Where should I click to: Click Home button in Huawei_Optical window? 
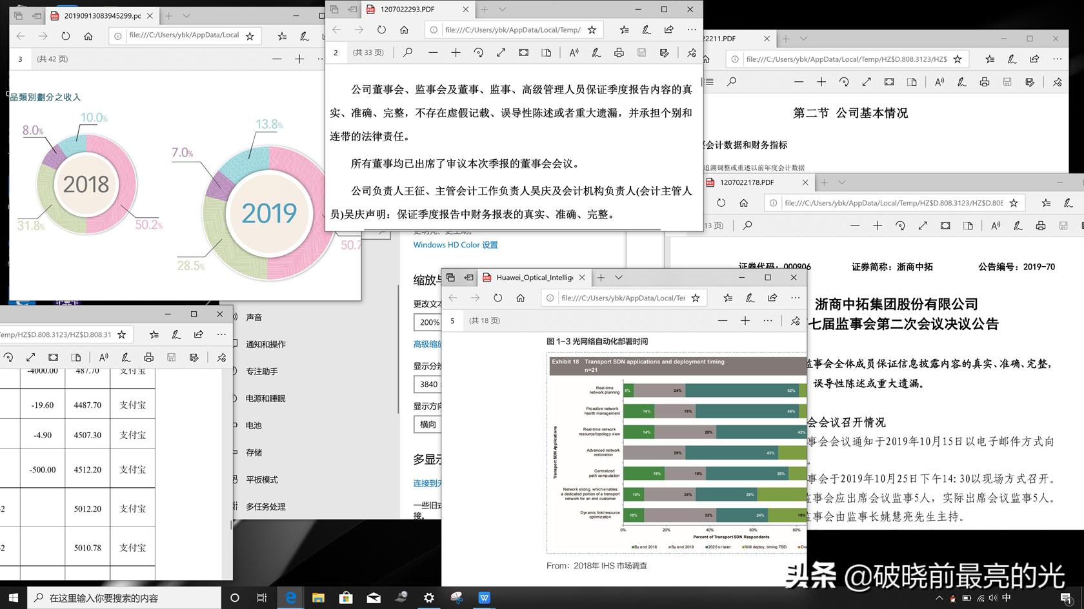coord(520,298)
